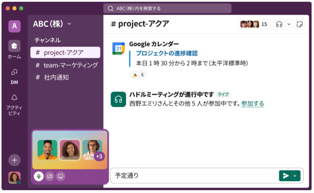The image size is (314, 193).
Task: Click the Google カレンダー sender name
Action: (154, 44)
